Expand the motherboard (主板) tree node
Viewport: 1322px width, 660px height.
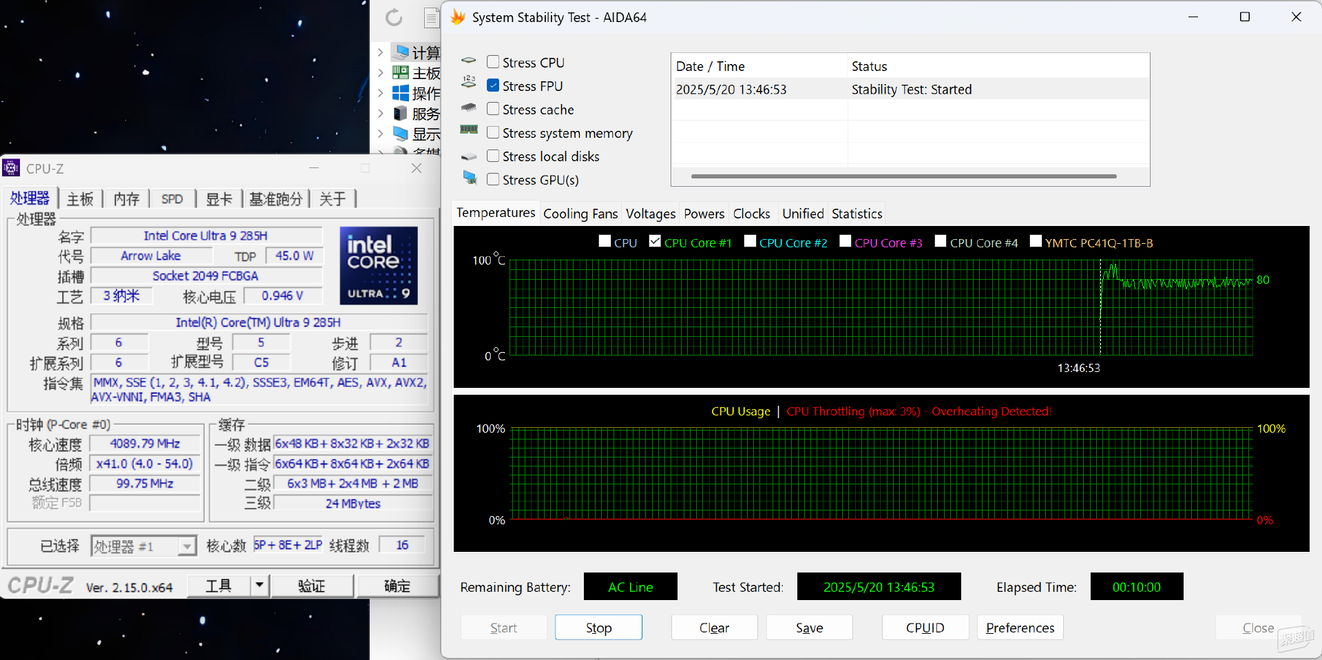coord(380,72)
